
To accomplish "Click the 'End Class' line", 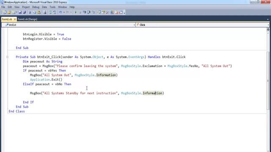I will (17, 111).
